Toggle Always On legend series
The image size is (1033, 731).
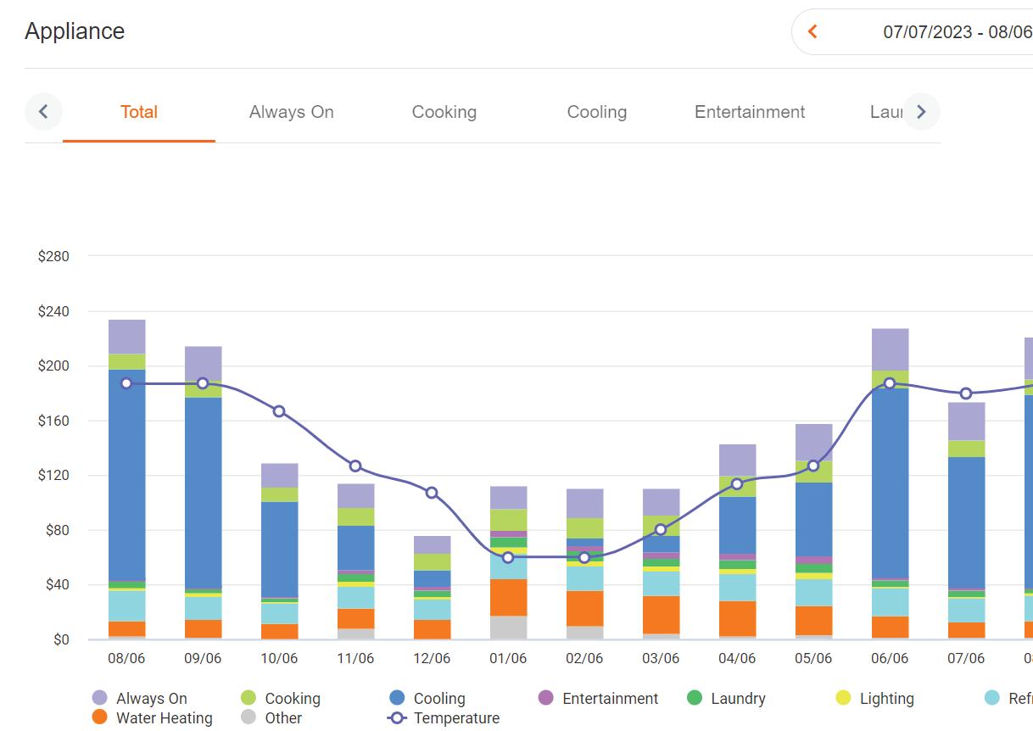140,699
